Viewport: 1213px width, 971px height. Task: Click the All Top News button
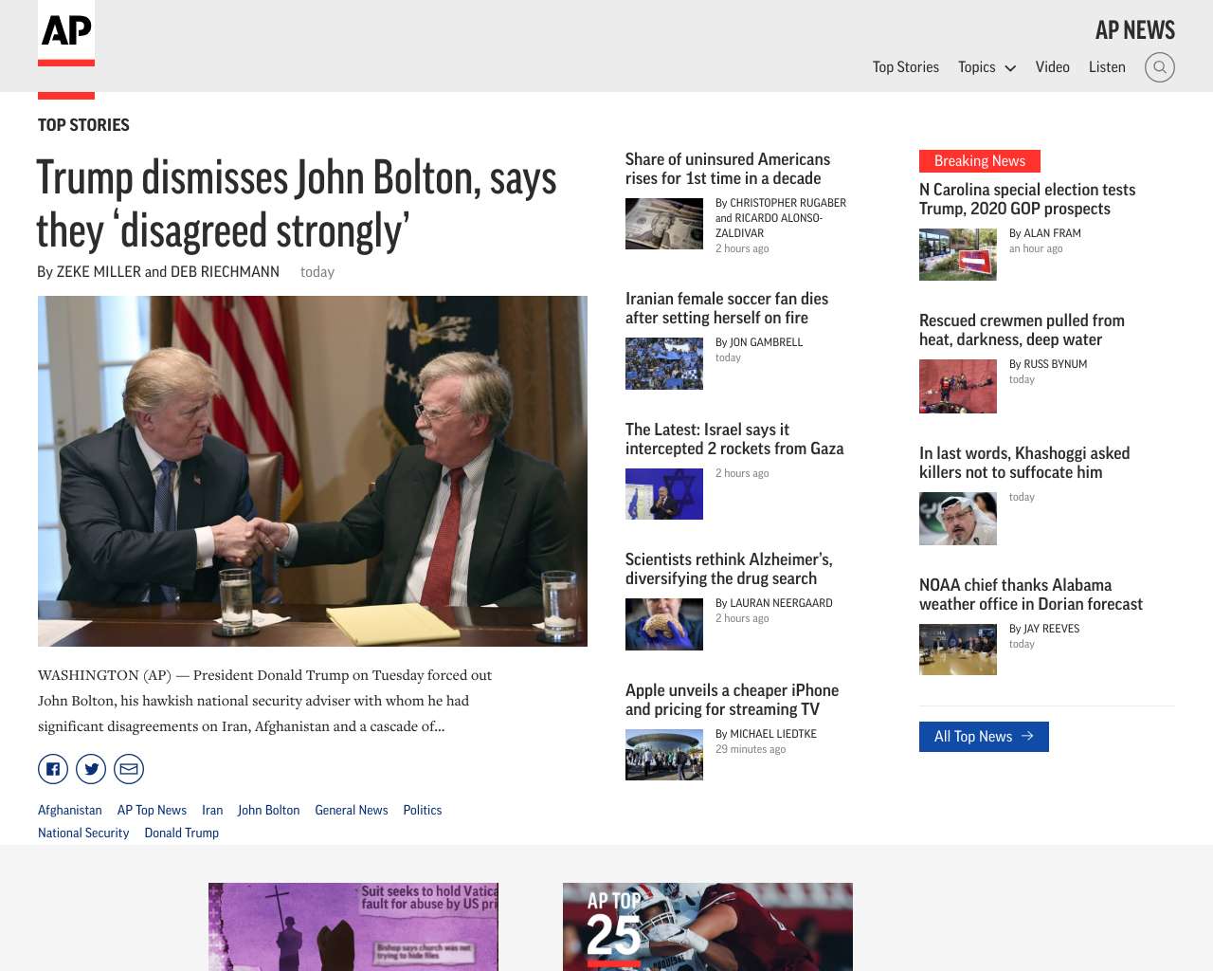click(984, 737)
